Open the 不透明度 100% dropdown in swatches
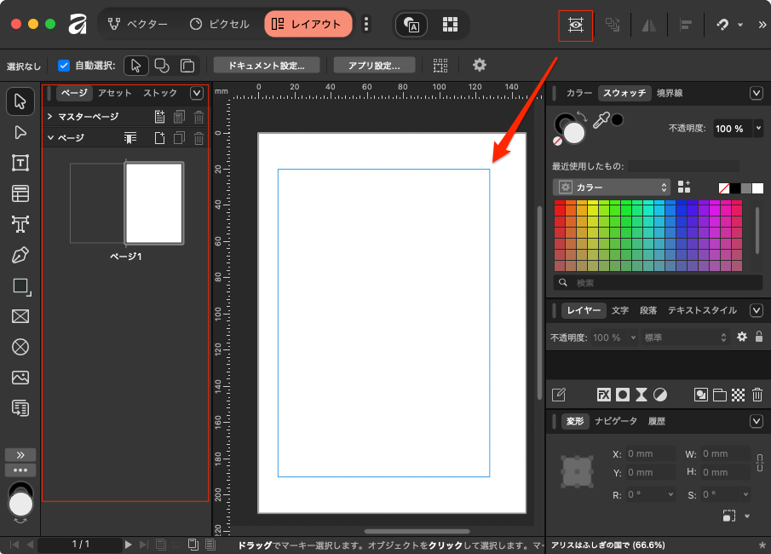 point(757,129)
